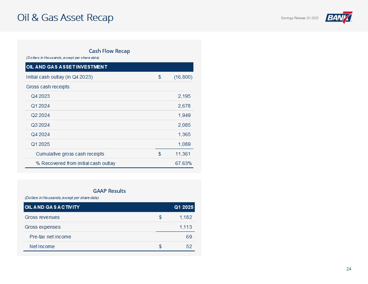
Task: Select the Q4 2023 receipts value 2,195
Action: [184, 96]
